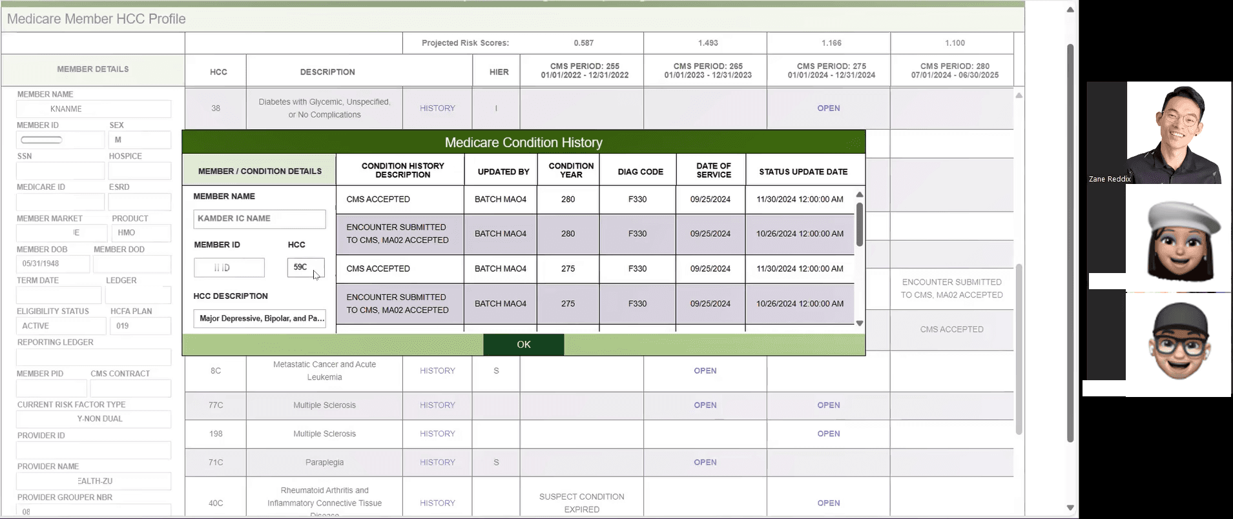1233x519 pixels.
Task: Click projected risk score 1.493
Action: (x=708, y=43)
